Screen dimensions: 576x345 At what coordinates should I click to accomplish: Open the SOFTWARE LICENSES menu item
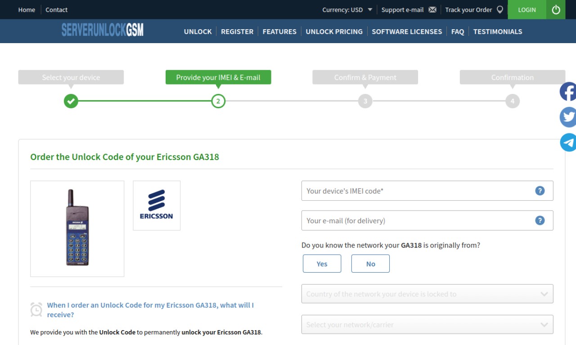click(x=407, y=31)
